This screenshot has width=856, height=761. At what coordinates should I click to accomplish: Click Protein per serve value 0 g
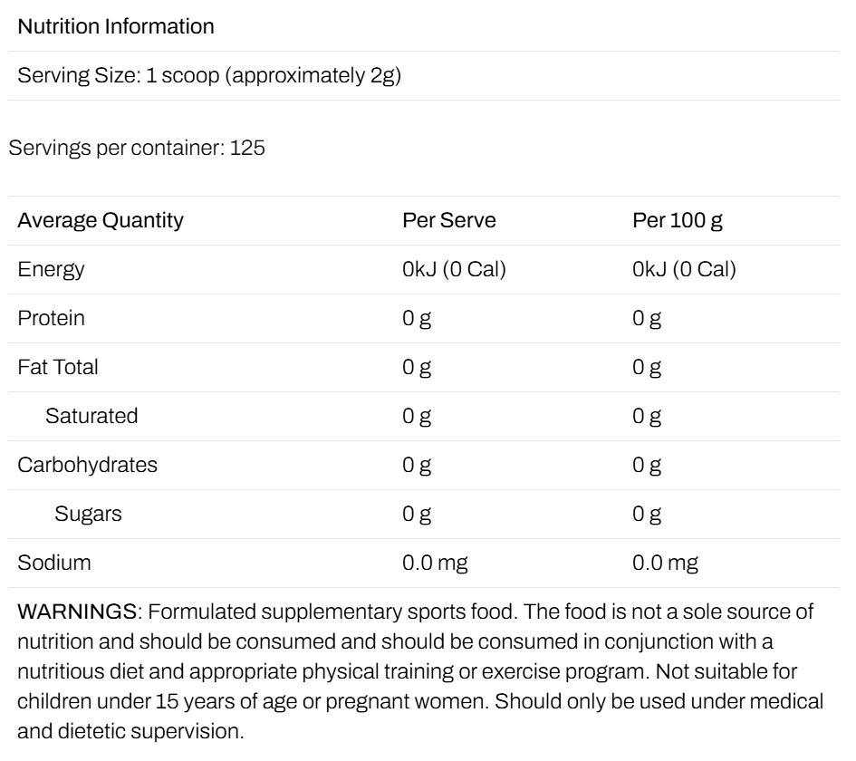click(x=417, y=319)
